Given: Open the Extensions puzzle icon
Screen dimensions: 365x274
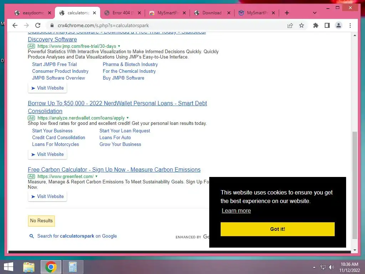Looking at the screenshot, I should pos(316,25).
